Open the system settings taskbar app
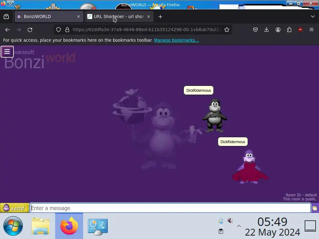Screen dimensions: 319x239 (98, 227)
